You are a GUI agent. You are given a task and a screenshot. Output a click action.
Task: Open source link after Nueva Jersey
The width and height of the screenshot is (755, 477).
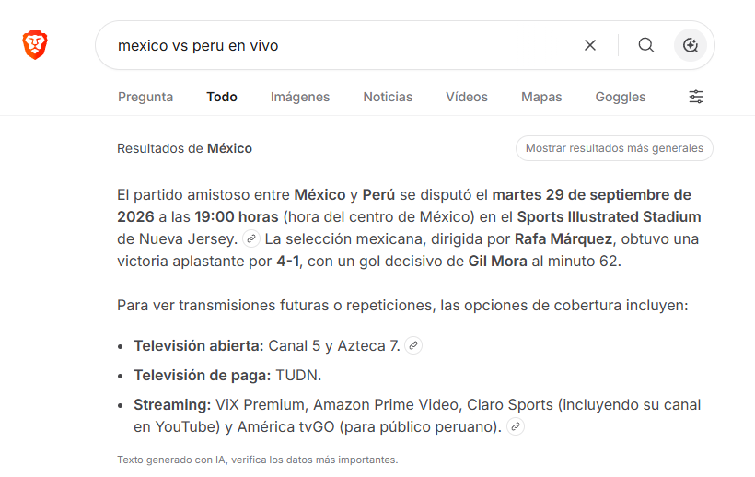[250, 238]
